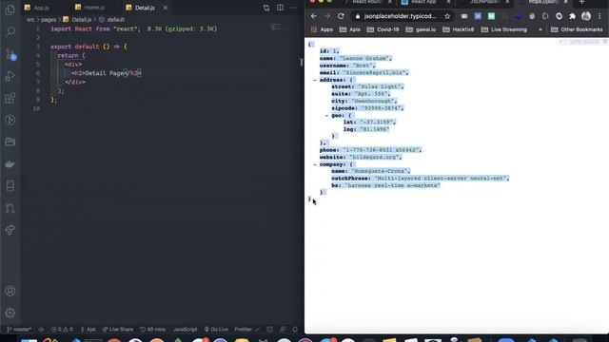Open changes compare icon in editor title
The image size is (609, 342).
click(266, 8)
